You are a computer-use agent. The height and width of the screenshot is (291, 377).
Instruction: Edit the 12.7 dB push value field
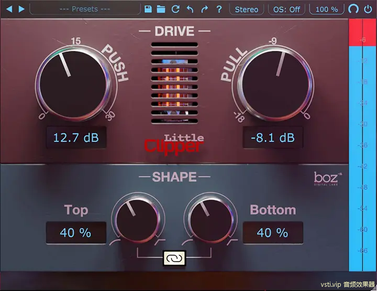click(x=76, y=137)
